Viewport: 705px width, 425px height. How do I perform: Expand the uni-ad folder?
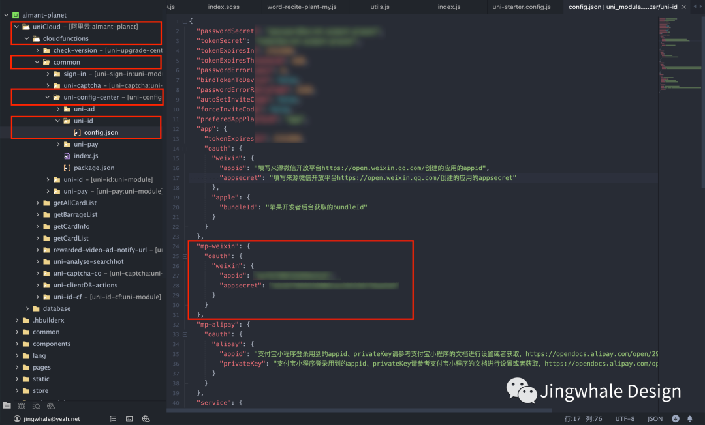point(58,109)
